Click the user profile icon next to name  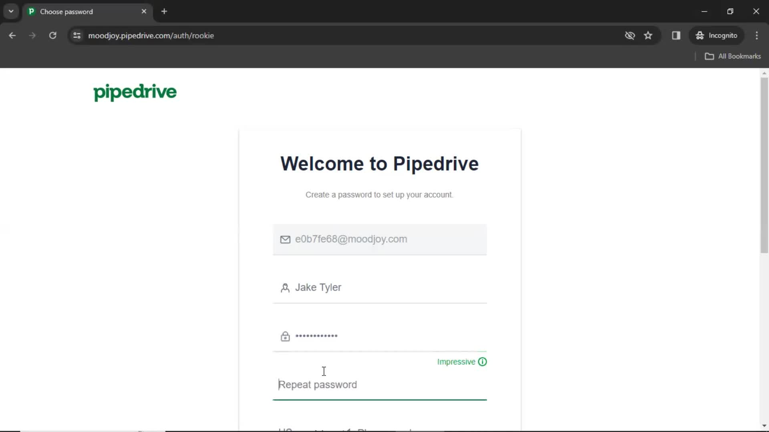(x=285, y=287)
